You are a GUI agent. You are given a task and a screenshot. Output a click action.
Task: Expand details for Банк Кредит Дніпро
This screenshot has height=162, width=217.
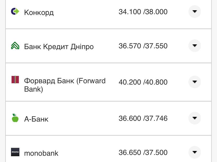[x=194, y=46]
